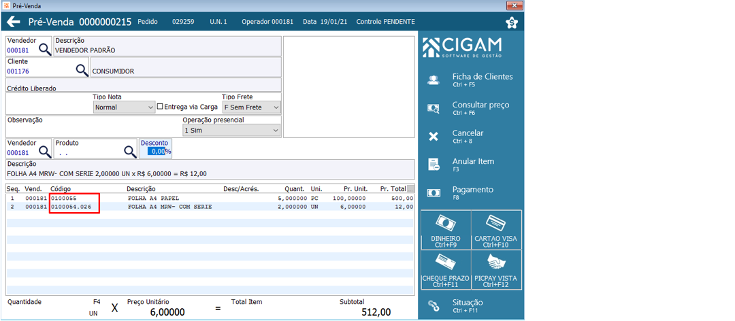The image size is (735, 321).
Task: Select item row 0100055 FOLHA A4 PAPEL
Action: pos(210,198)
